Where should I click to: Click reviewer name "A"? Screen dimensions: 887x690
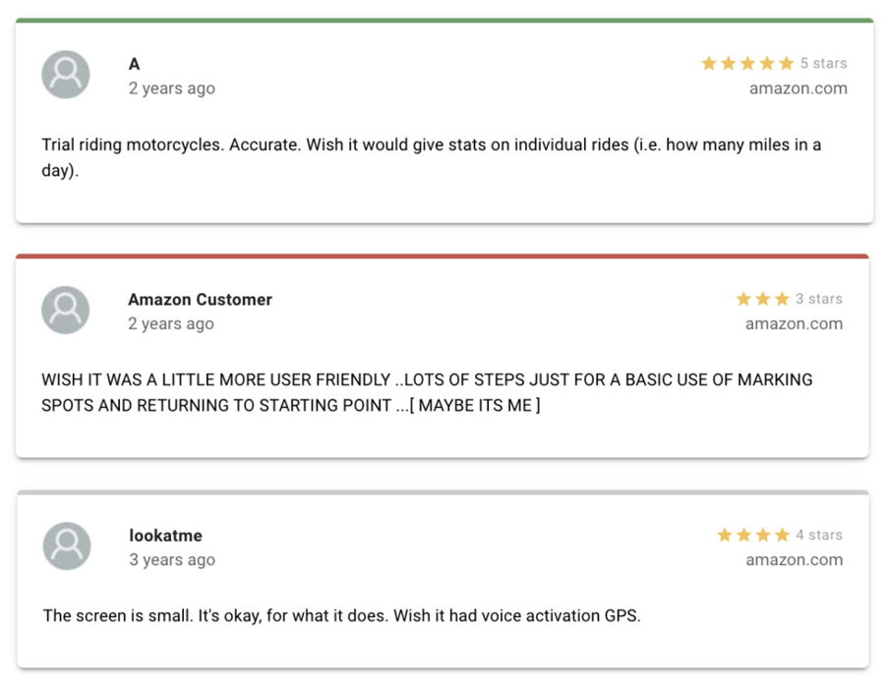click(135, 64)
